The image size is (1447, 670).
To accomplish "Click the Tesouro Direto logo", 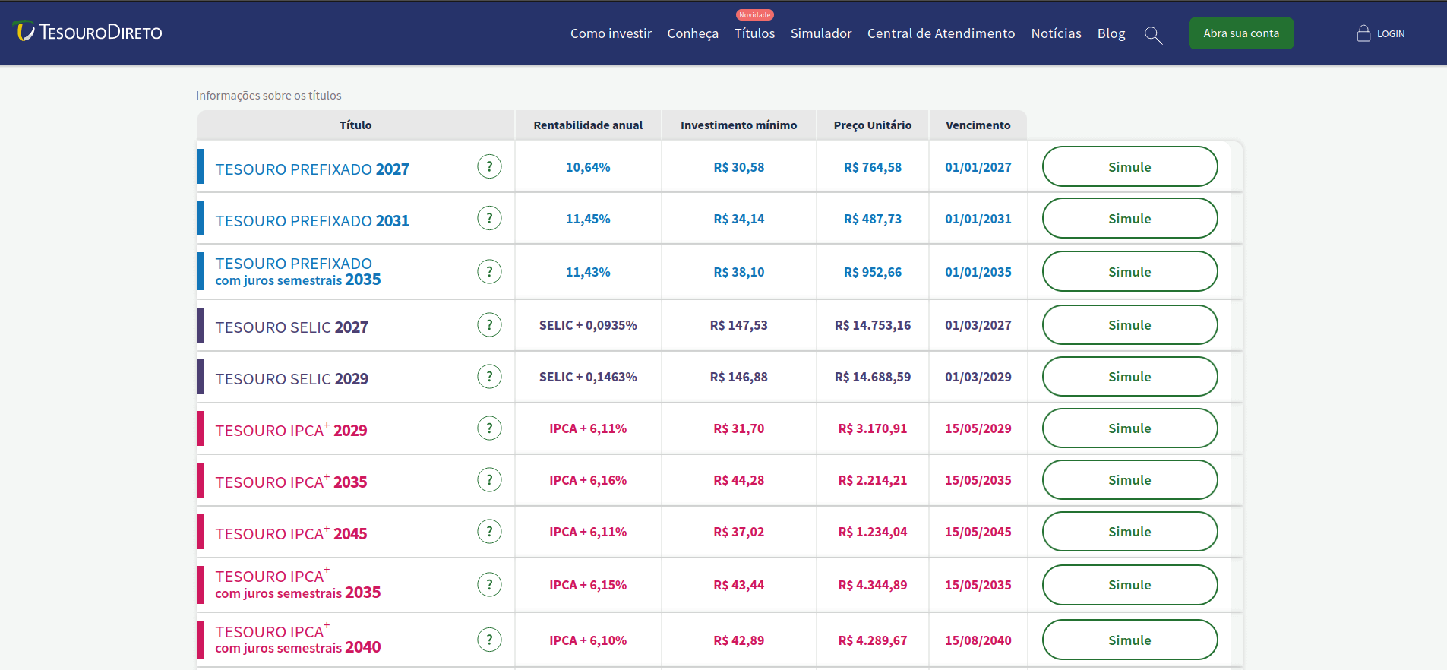I will 88,32.
